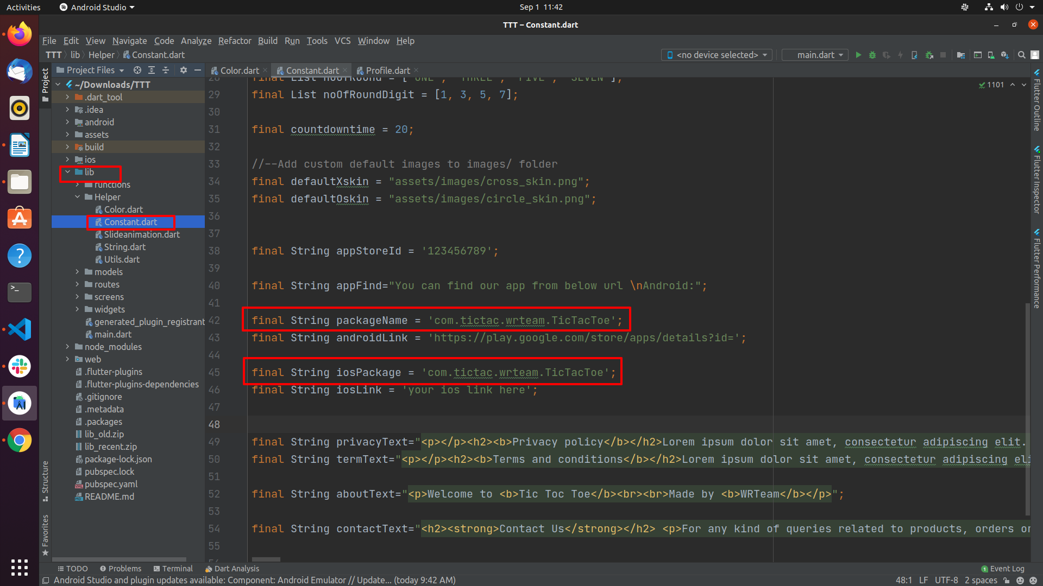This screenshot has width=1043, height=586.
Task: Expand the models folder
Action: (x=77, y=272)
